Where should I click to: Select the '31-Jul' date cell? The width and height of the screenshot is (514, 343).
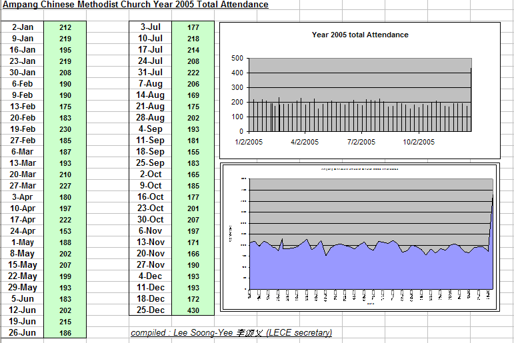pos(151,73)
